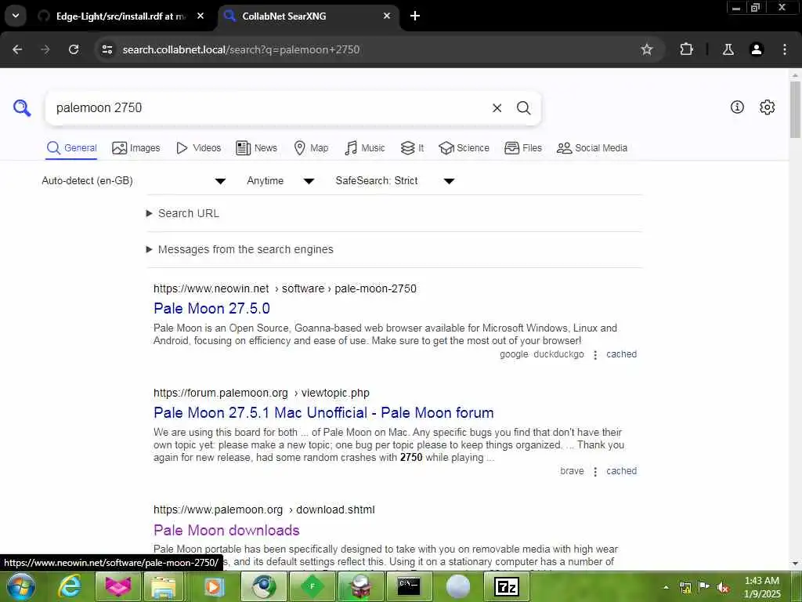Reload the current page
The width and height of the screenshot is (802, 602).
pyautogui.click(x=74, y=49)
